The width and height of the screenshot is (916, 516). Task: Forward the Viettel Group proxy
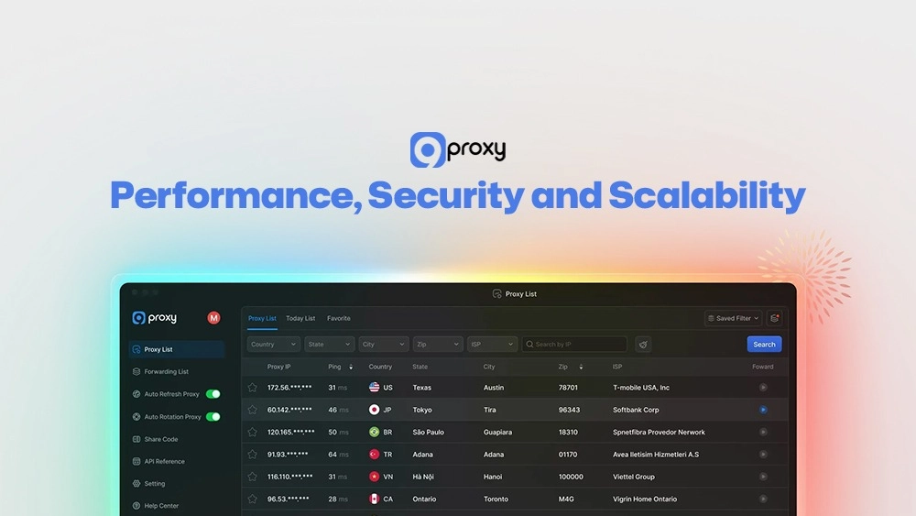(763, 477)
